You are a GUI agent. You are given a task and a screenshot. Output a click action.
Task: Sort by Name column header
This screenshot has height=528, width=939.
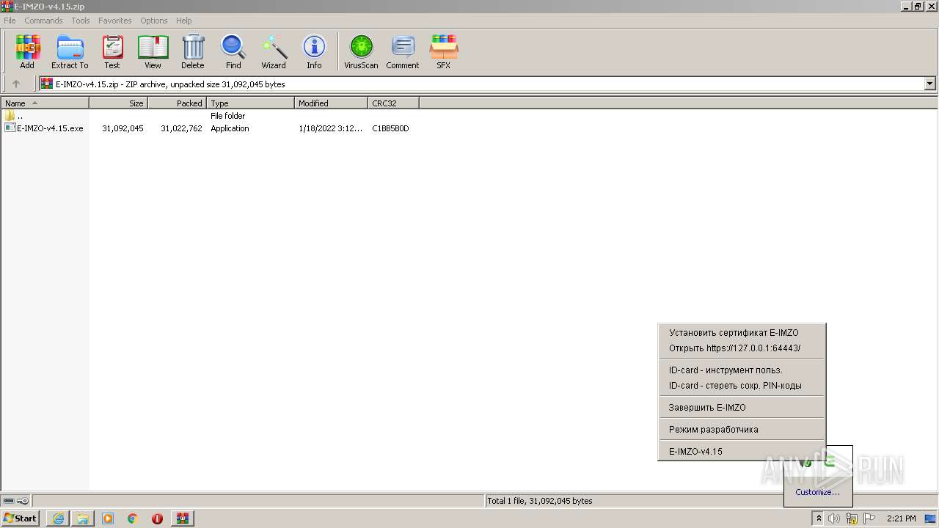click(x=45, y=103)
